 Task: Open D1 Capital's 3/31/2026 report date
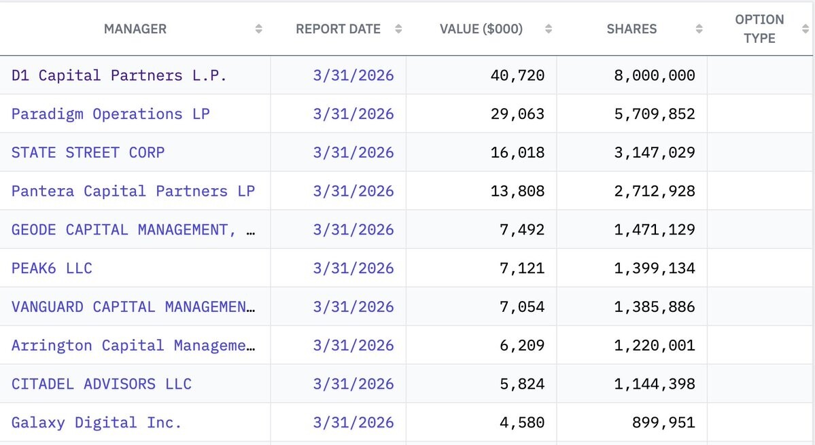[x=353, y=75]
